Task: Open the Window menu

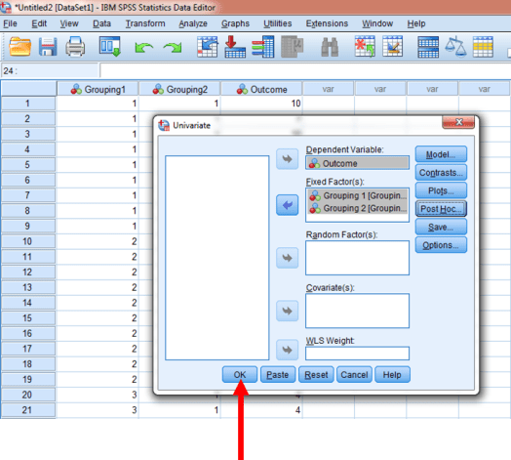Action: (377, 23)
